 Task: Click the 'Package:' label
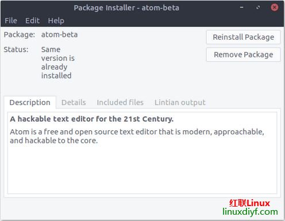coord(20,35)
